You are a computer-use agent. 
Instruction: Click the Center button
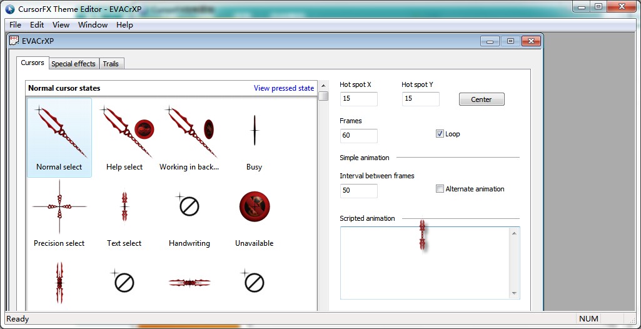(482, 99)
